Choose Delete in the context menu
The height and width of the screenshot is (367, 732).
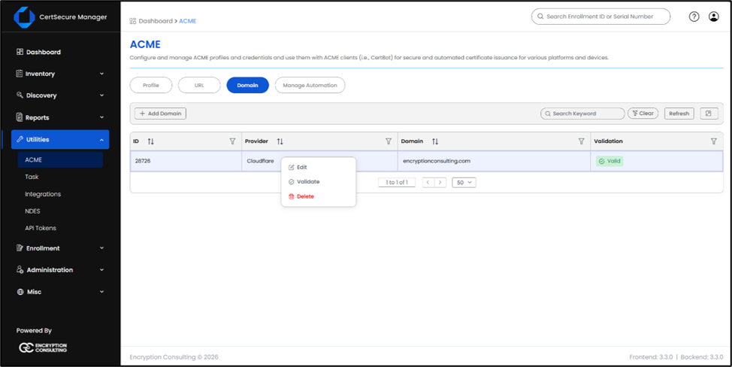319,196
